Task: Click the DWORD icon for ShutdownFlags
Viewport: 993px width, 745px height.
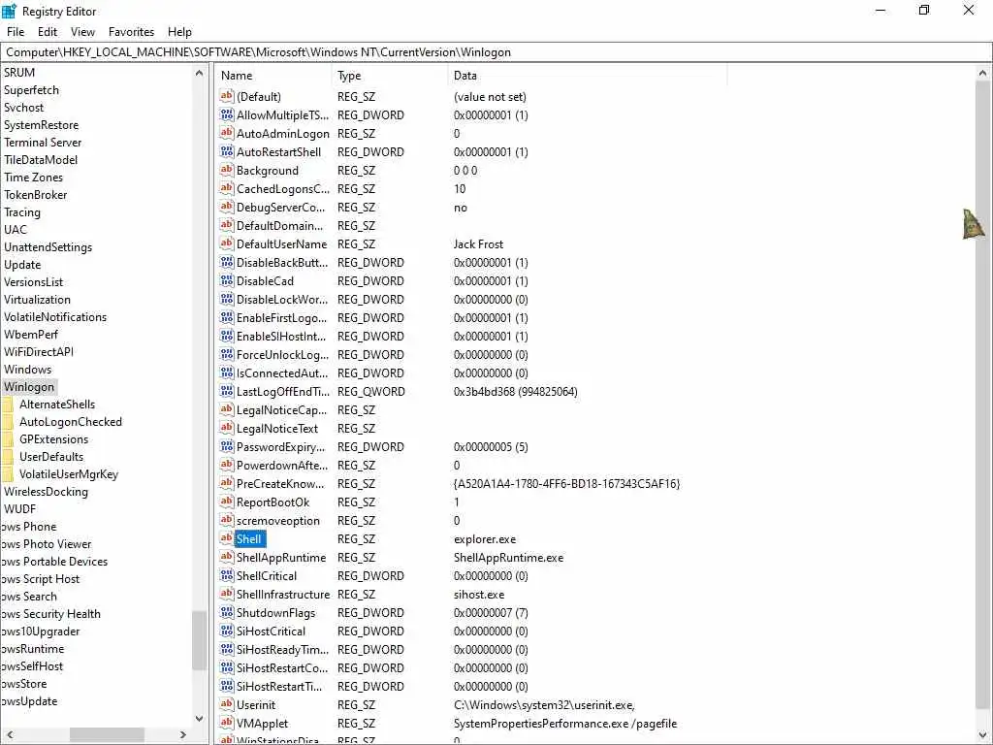Action: 226,613
